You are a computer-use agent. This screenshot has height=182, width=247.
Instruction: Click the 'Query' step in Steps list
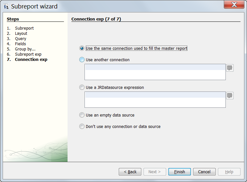coord(21,39)
